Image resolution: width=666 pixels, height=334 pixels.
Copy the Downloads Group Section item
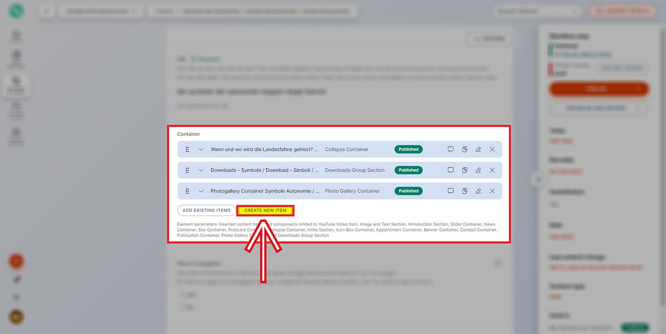coord(465,170)
